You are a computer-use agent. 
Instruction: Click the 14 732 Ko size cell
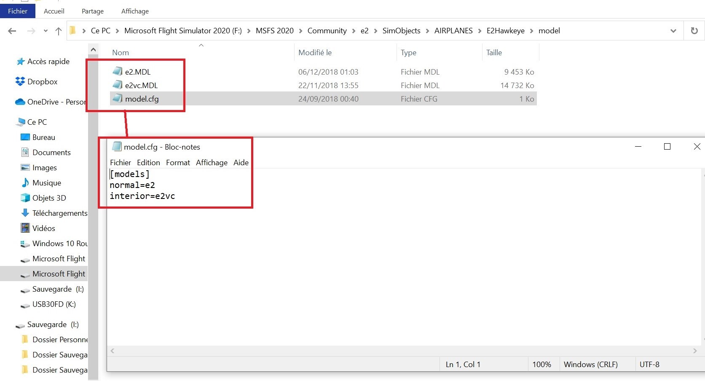click(517, 85)
